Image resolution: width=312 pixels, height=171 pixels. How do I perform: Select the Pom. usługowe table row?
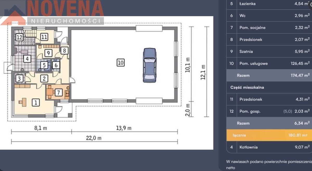269,63
